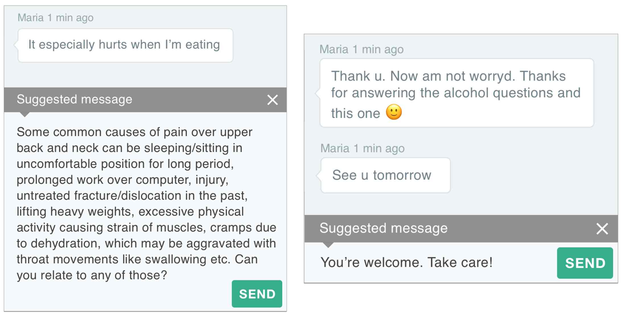Click into the "Some common causes of pain" suggestion text

click(x=146, y=204)
